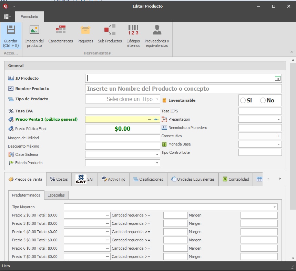Viewport: 296px width, 271px height.
Task: Click ellipsis button in Precio 5 field
Action: click(108, 240)
